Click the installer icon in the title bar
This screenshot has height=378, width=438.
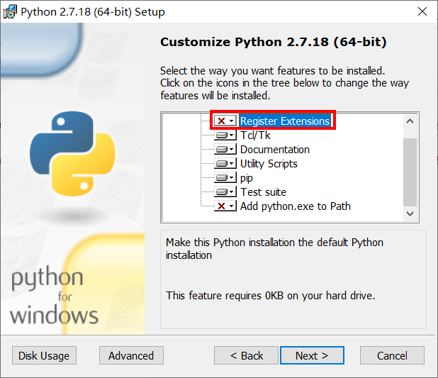coord(10,12)
